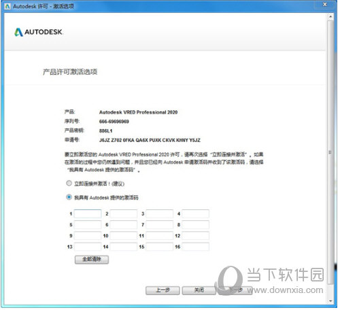Click the scrollbar up arrow
The width and height of the screenshot is (340, 310).
[x=330, y=16]
